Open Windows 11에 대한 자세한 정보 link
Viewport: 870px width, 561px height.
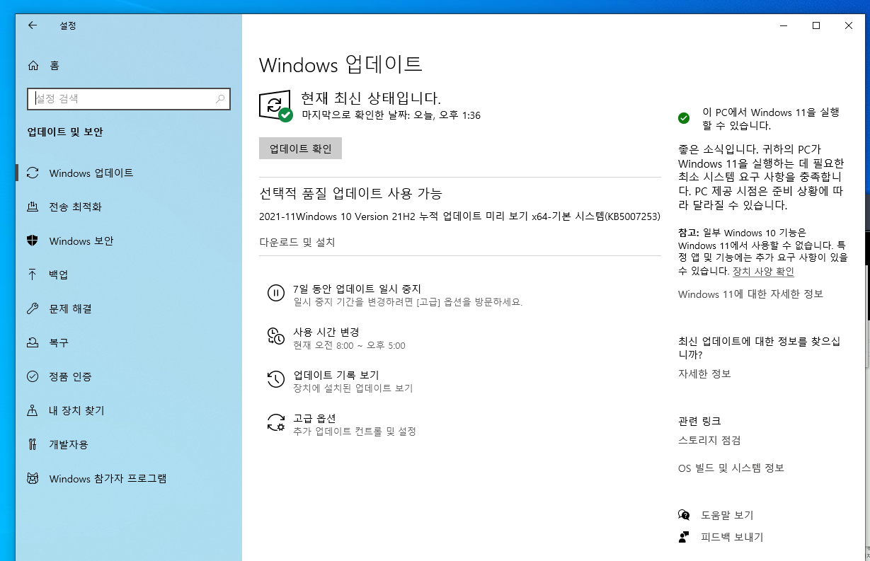[x=750, y=294]
